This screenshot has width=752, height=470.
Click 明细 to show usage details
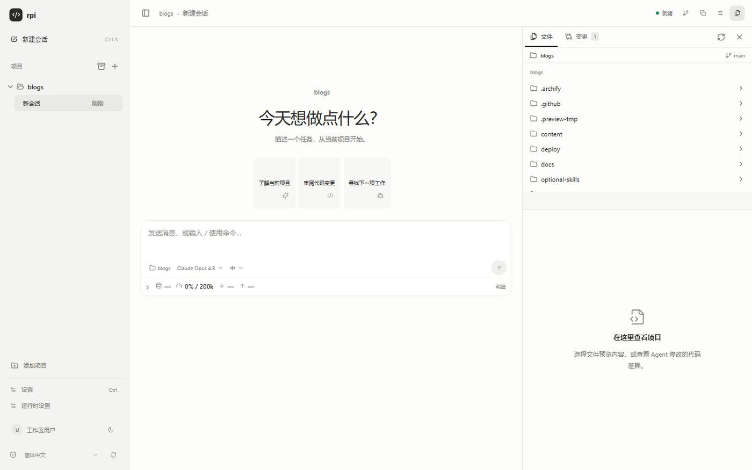[x=501, y=287]
